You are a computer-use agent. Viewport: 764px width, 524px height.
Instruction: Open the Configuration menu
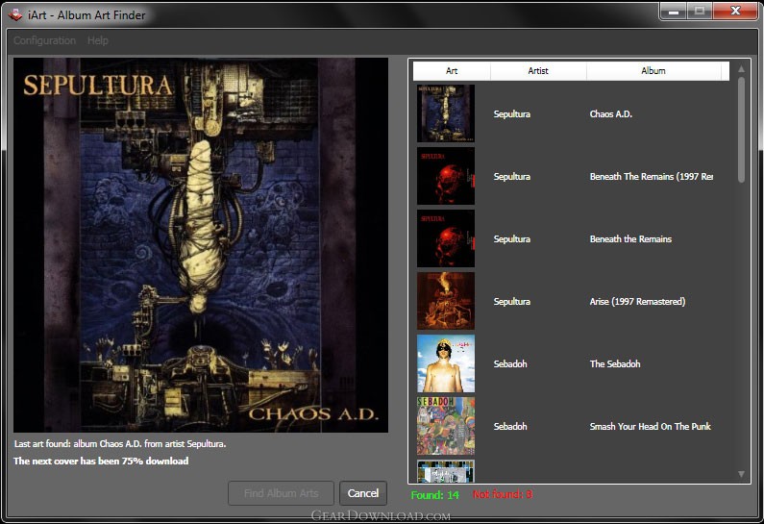point(44,40)
